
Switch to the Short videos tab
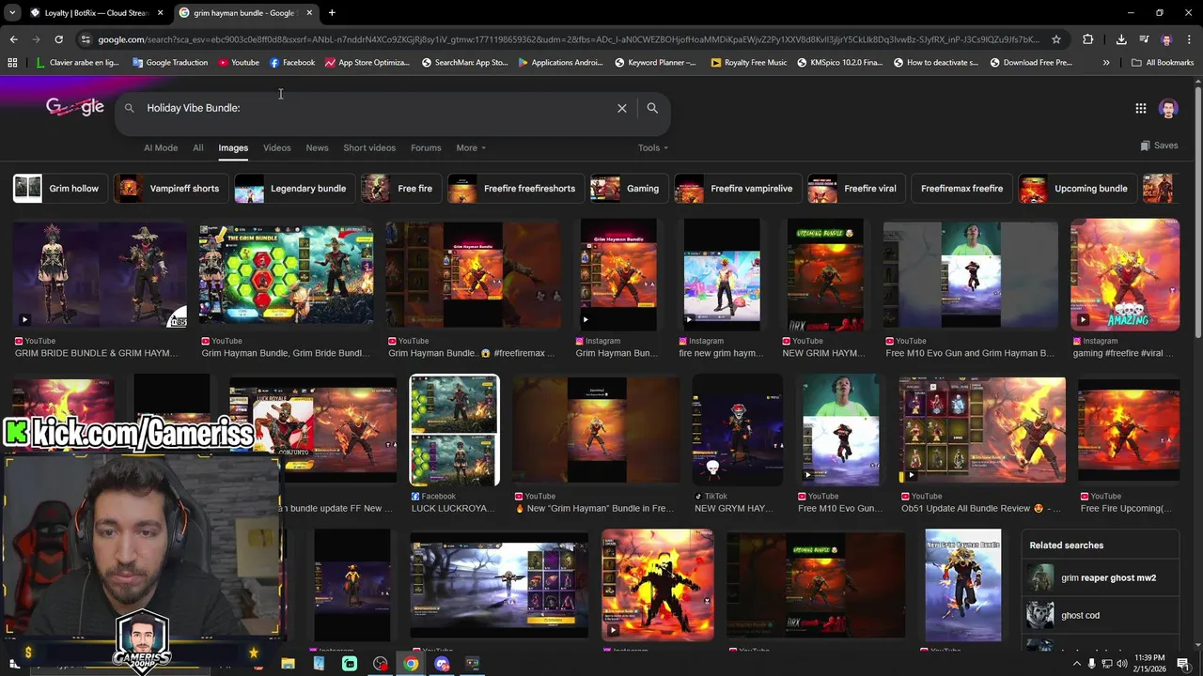point(369,148)
